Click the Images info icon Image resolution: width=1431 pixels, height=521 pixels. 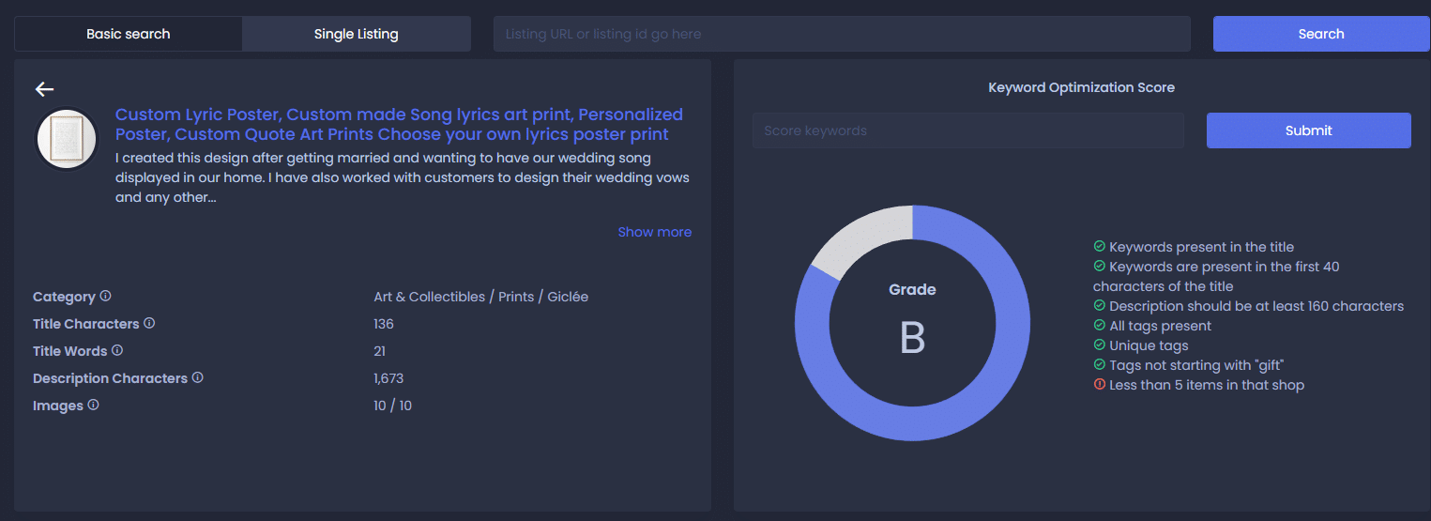tap(94, 405)
